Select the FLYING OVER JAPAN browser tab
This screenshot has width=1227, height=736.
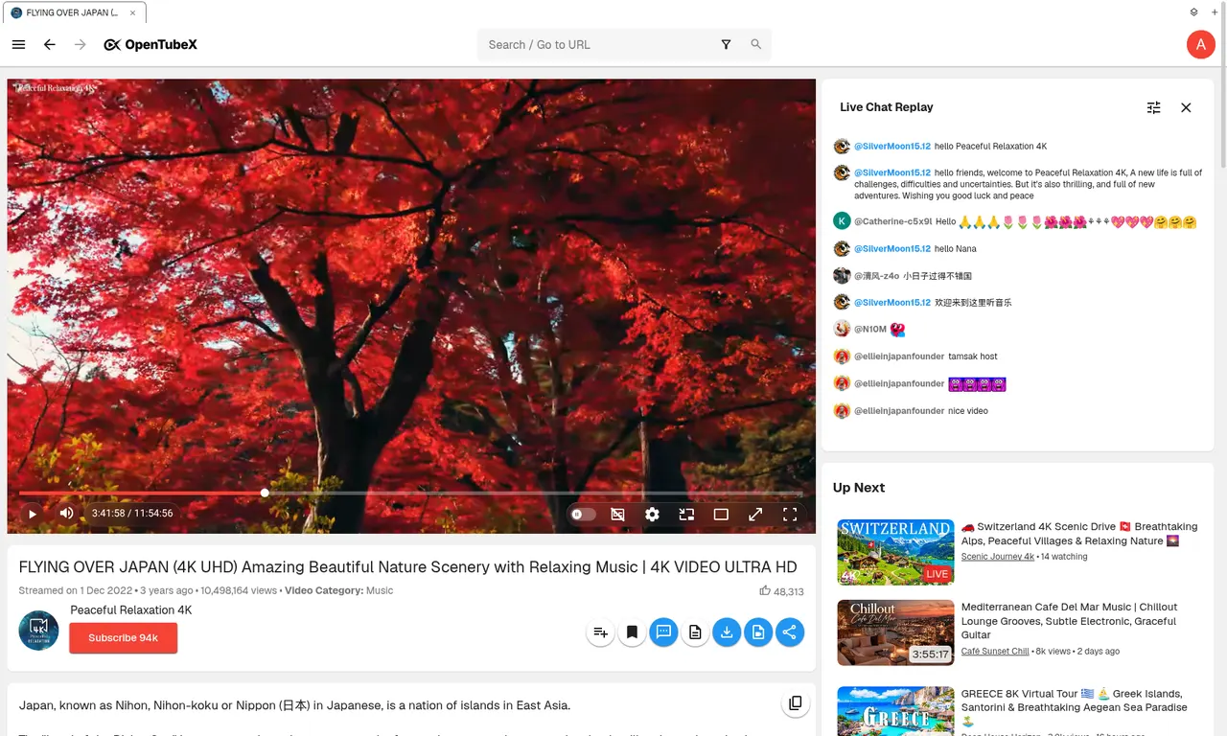74,12
